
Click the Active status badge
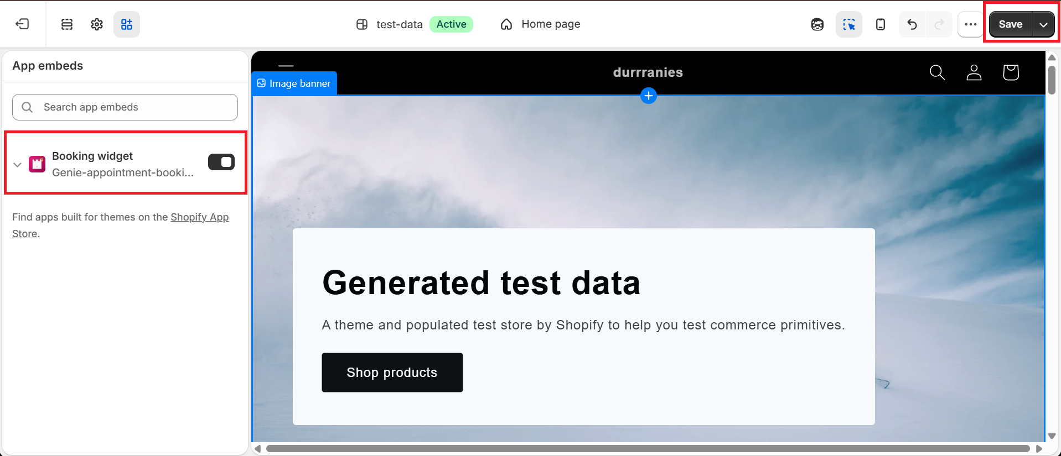452,24
